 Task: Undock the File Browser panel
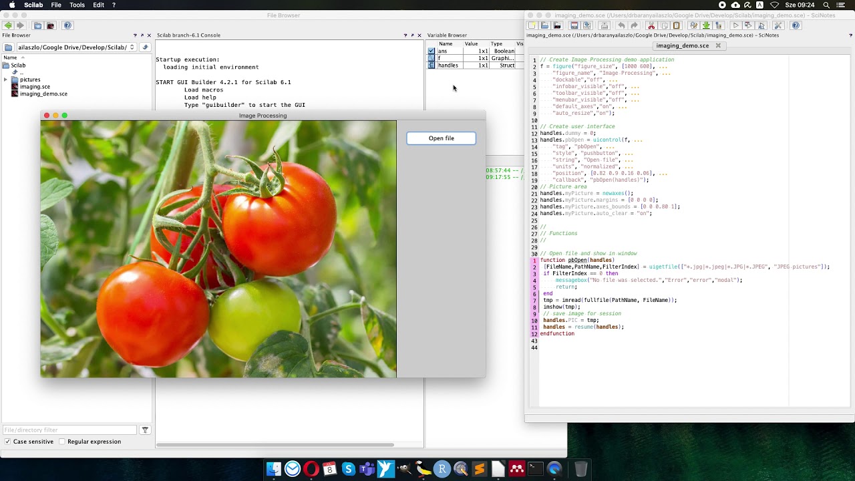click(143, 35)
